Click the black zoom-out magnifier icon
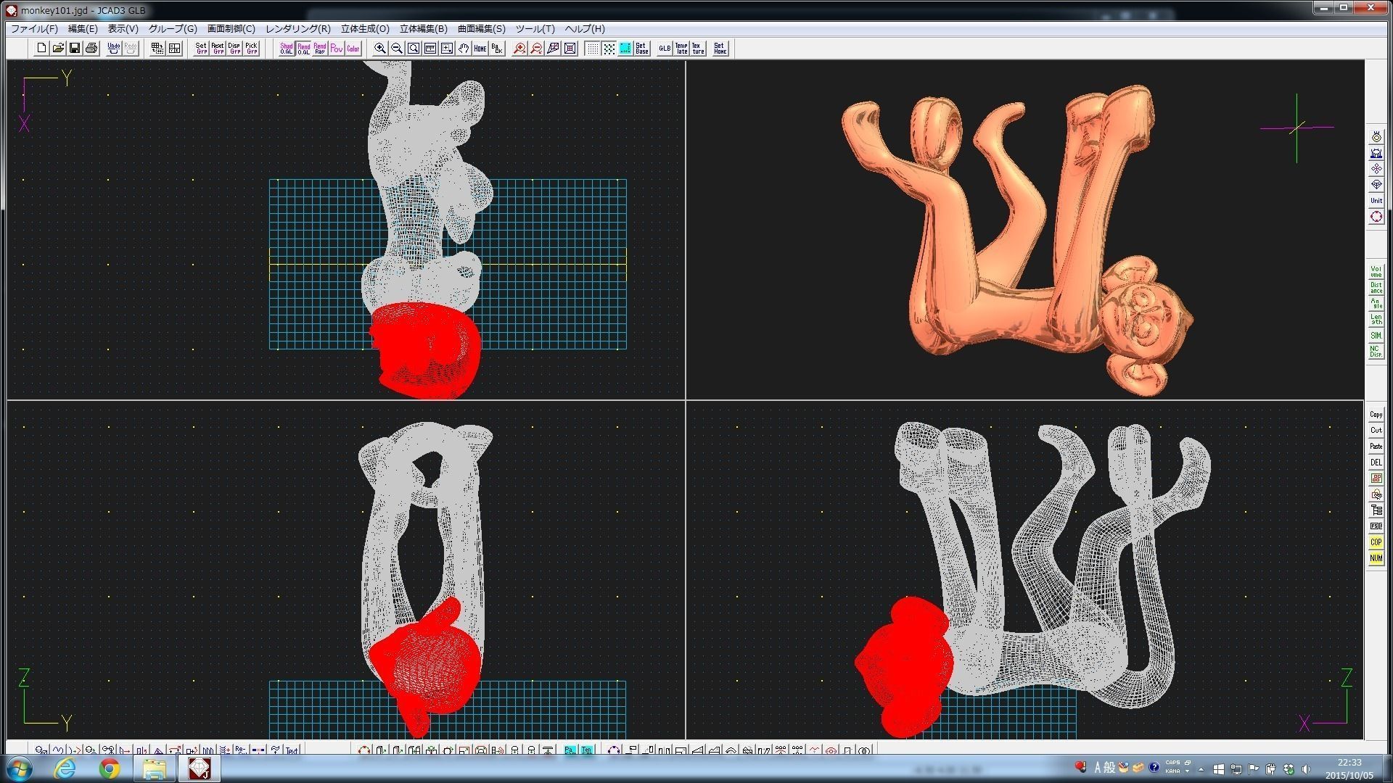Viewport: 1393px width, 783px height. point(397,49)
